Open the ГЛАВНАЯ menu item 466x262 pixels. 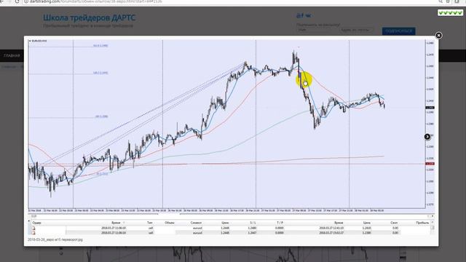[x=12, y=55]
